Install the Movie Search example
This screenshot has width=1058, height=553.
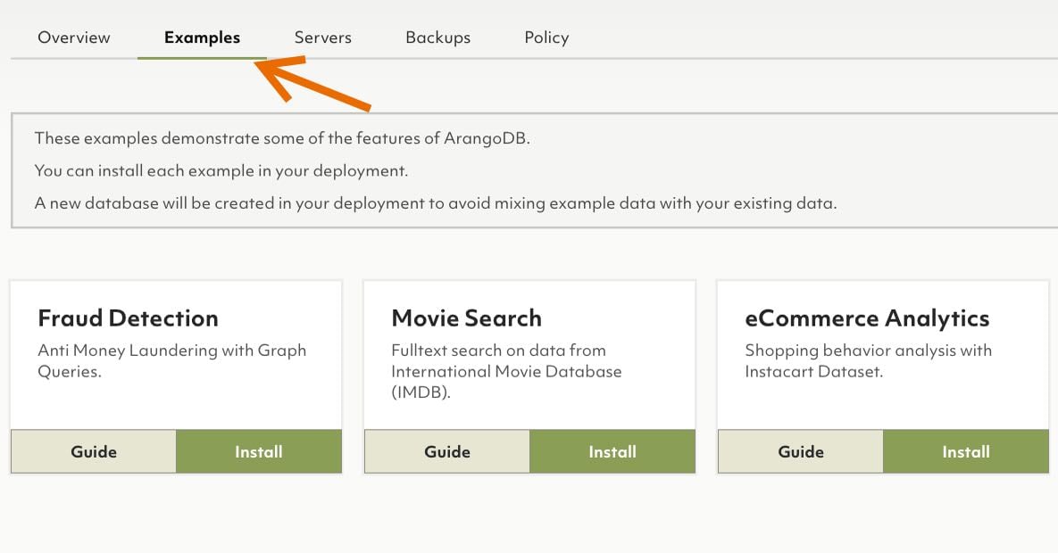[612, 451]
